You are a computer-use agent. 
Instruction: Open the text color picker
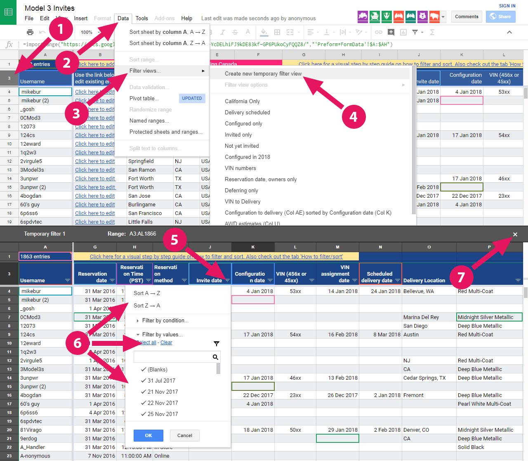[247, 32]
